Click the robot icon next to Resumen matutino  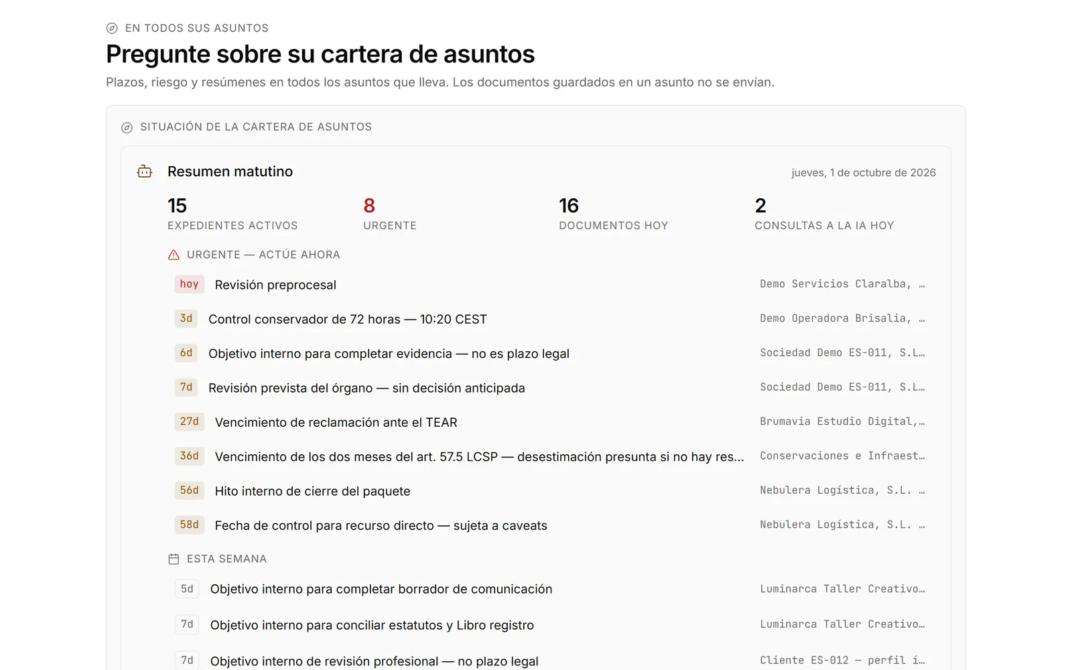145,172
